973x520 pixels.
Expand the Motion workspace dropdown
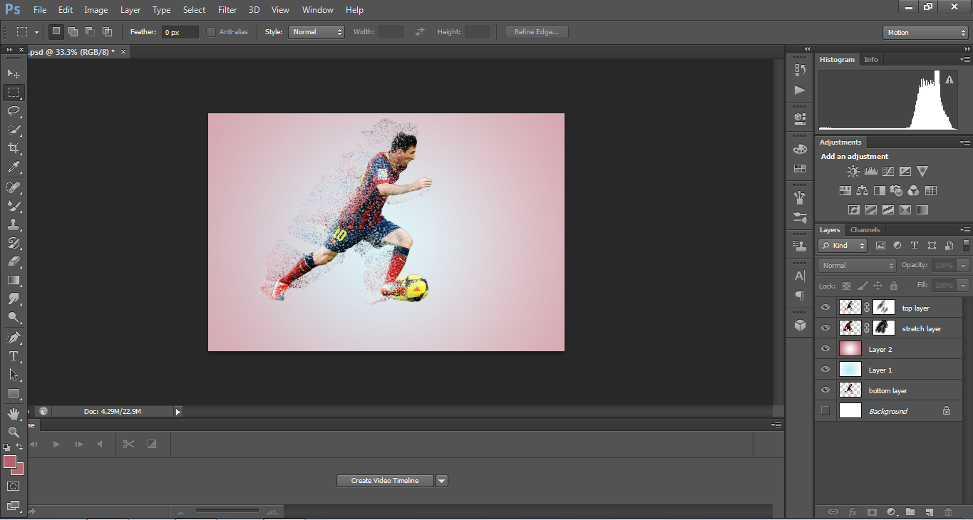(x=925, y=33)
